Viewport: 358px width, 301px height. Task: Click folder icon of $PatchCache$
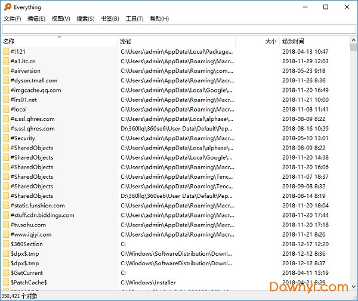click(x=6, y=283)
